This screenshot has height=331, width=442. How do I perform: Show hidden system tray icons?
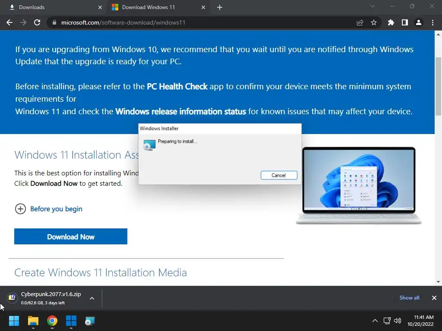(375, 321)
